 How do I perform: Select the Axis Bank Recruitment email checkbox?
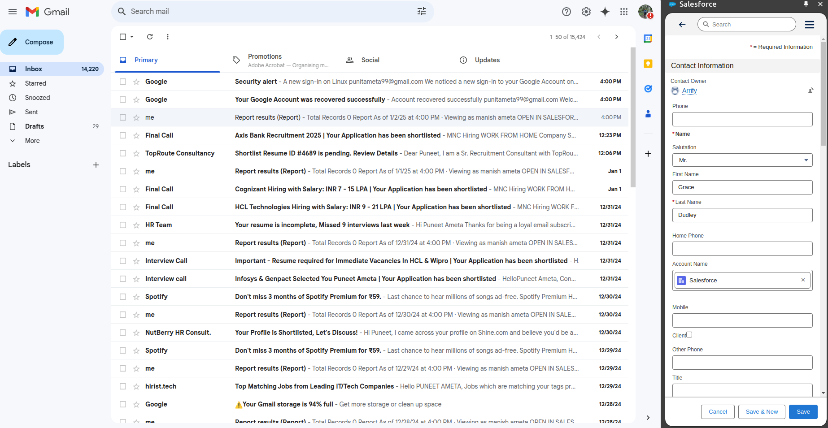click(x=123, y=135)
